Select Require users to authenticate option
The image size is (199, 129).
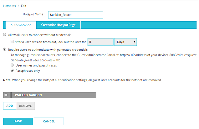pos(5,49)
